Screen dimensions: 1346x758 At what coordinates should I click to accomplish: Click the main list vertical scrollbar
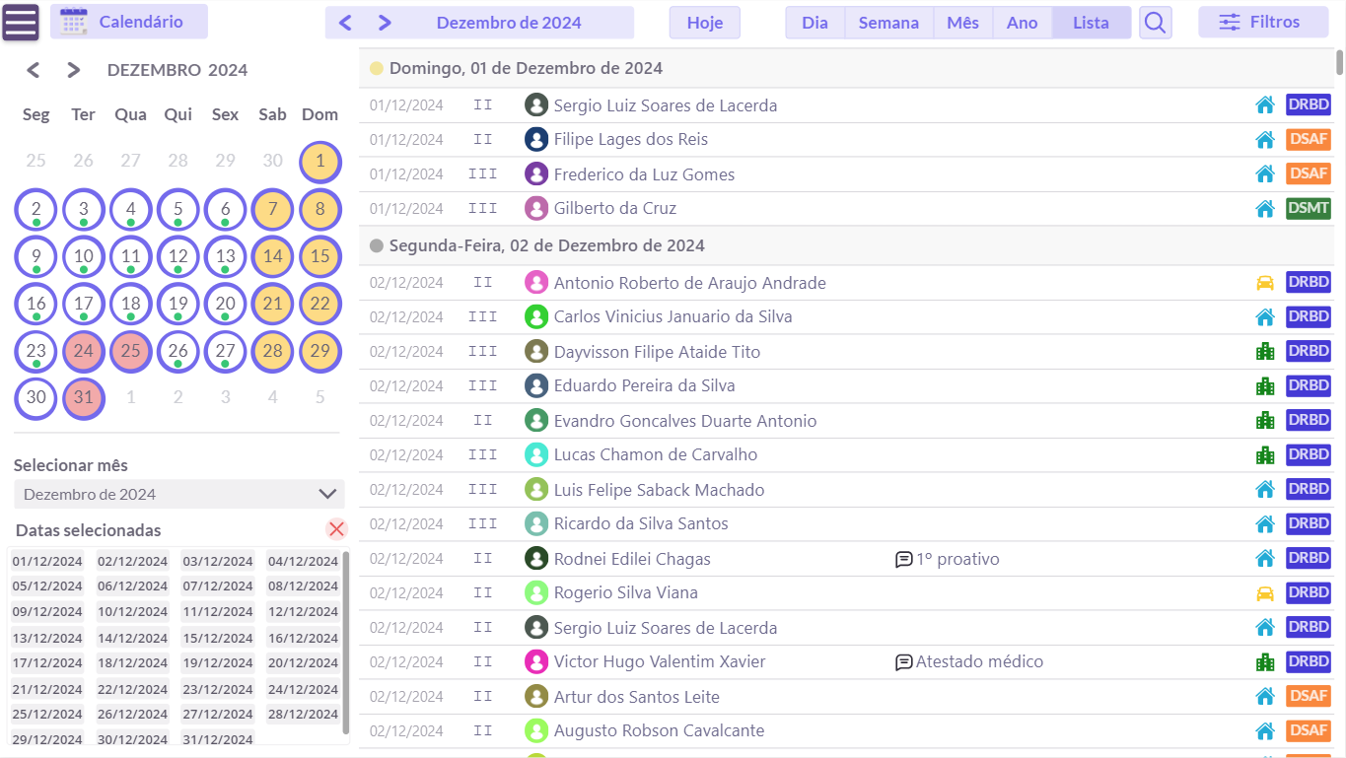tap(1340, 62)
